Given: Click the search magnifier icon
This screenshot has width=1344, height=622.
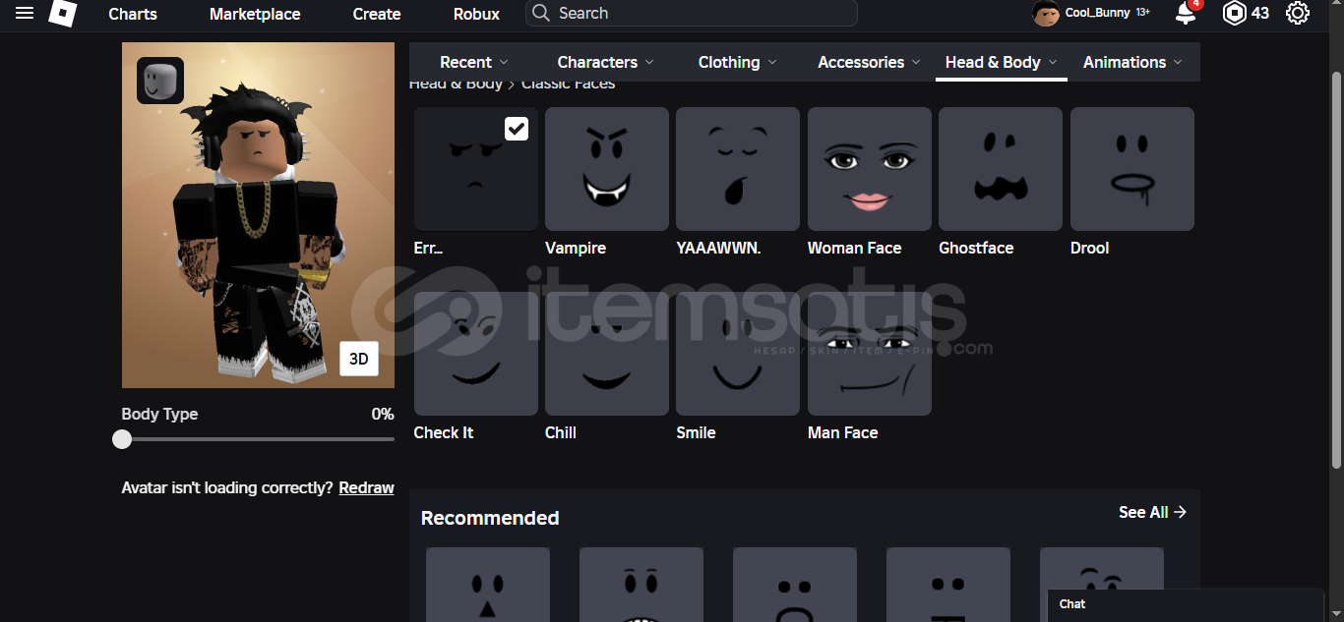Looking at the screenshot, I should click(x=540, y=13).
